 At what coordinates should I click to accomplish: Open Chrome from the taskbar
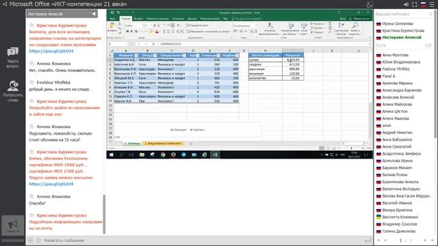163,154
